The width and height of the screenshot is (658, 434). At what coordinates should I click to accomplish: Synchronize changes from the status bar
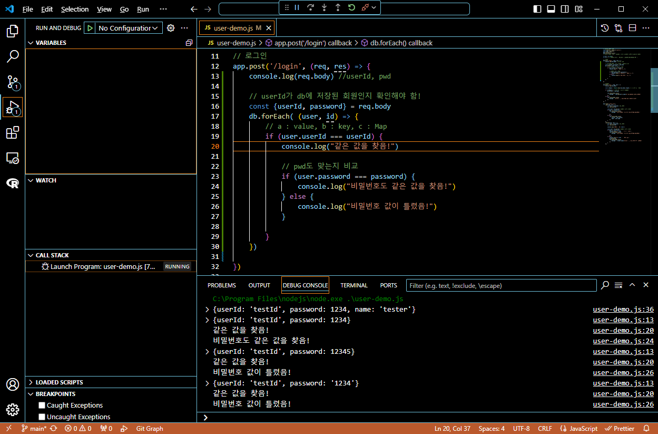click(53, 429)
